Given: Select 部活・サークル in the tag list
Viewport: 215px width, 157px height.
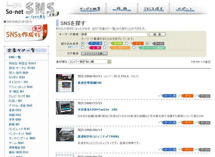Looking at the screenshot, I should click(x=22, y=68).
